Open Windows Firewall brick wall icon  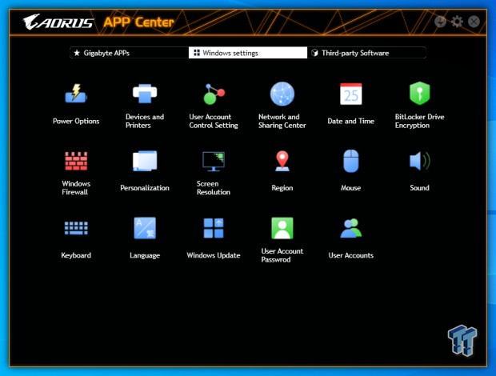(76, 161)
